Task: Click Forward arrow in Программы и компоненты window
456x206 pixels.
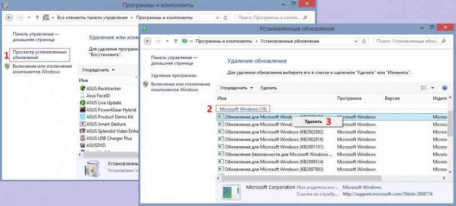Action: 20,18
